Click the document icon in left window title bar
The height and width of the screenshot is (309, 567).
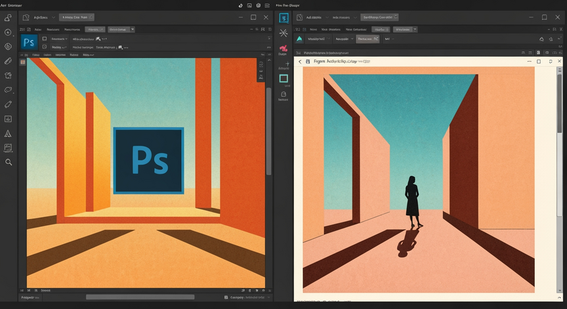pyautogui.click(x=26, y=17)
